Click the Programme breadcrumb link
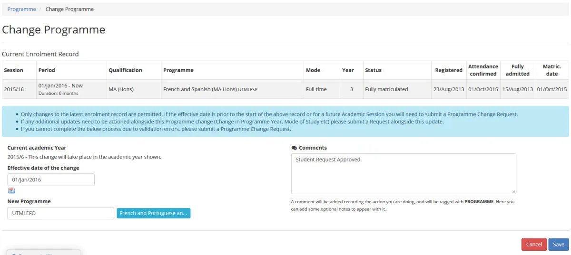Viewport: 571px width, 255px height. (x=21, y=9)
